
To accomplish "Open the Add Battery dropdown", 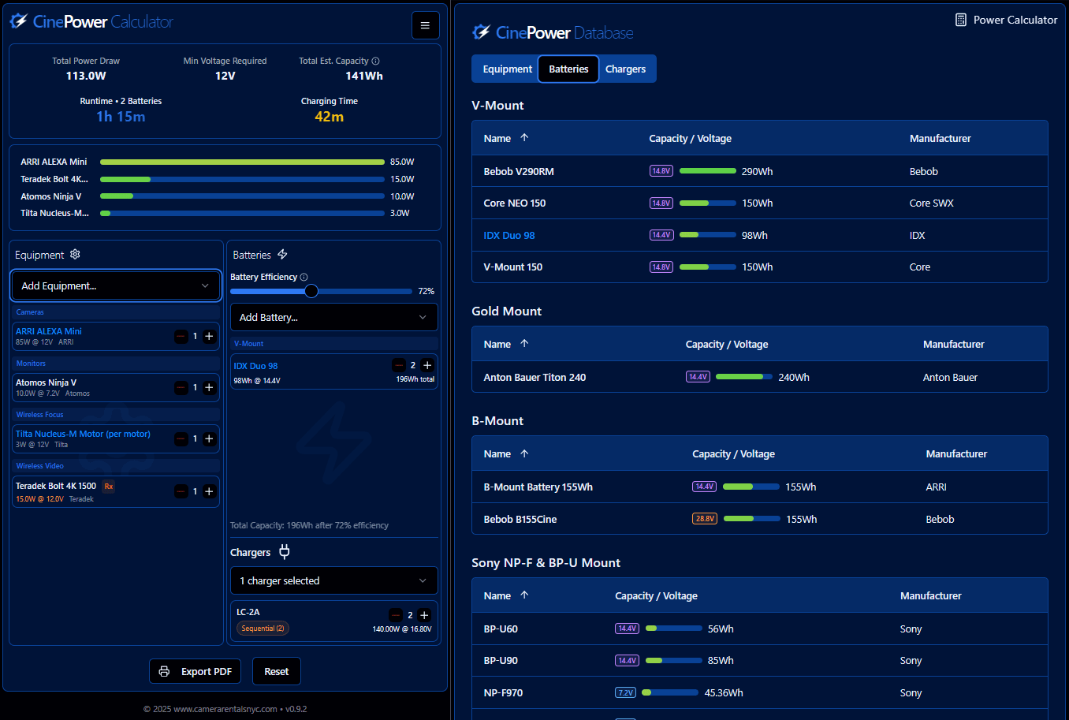I will [333, 317].
